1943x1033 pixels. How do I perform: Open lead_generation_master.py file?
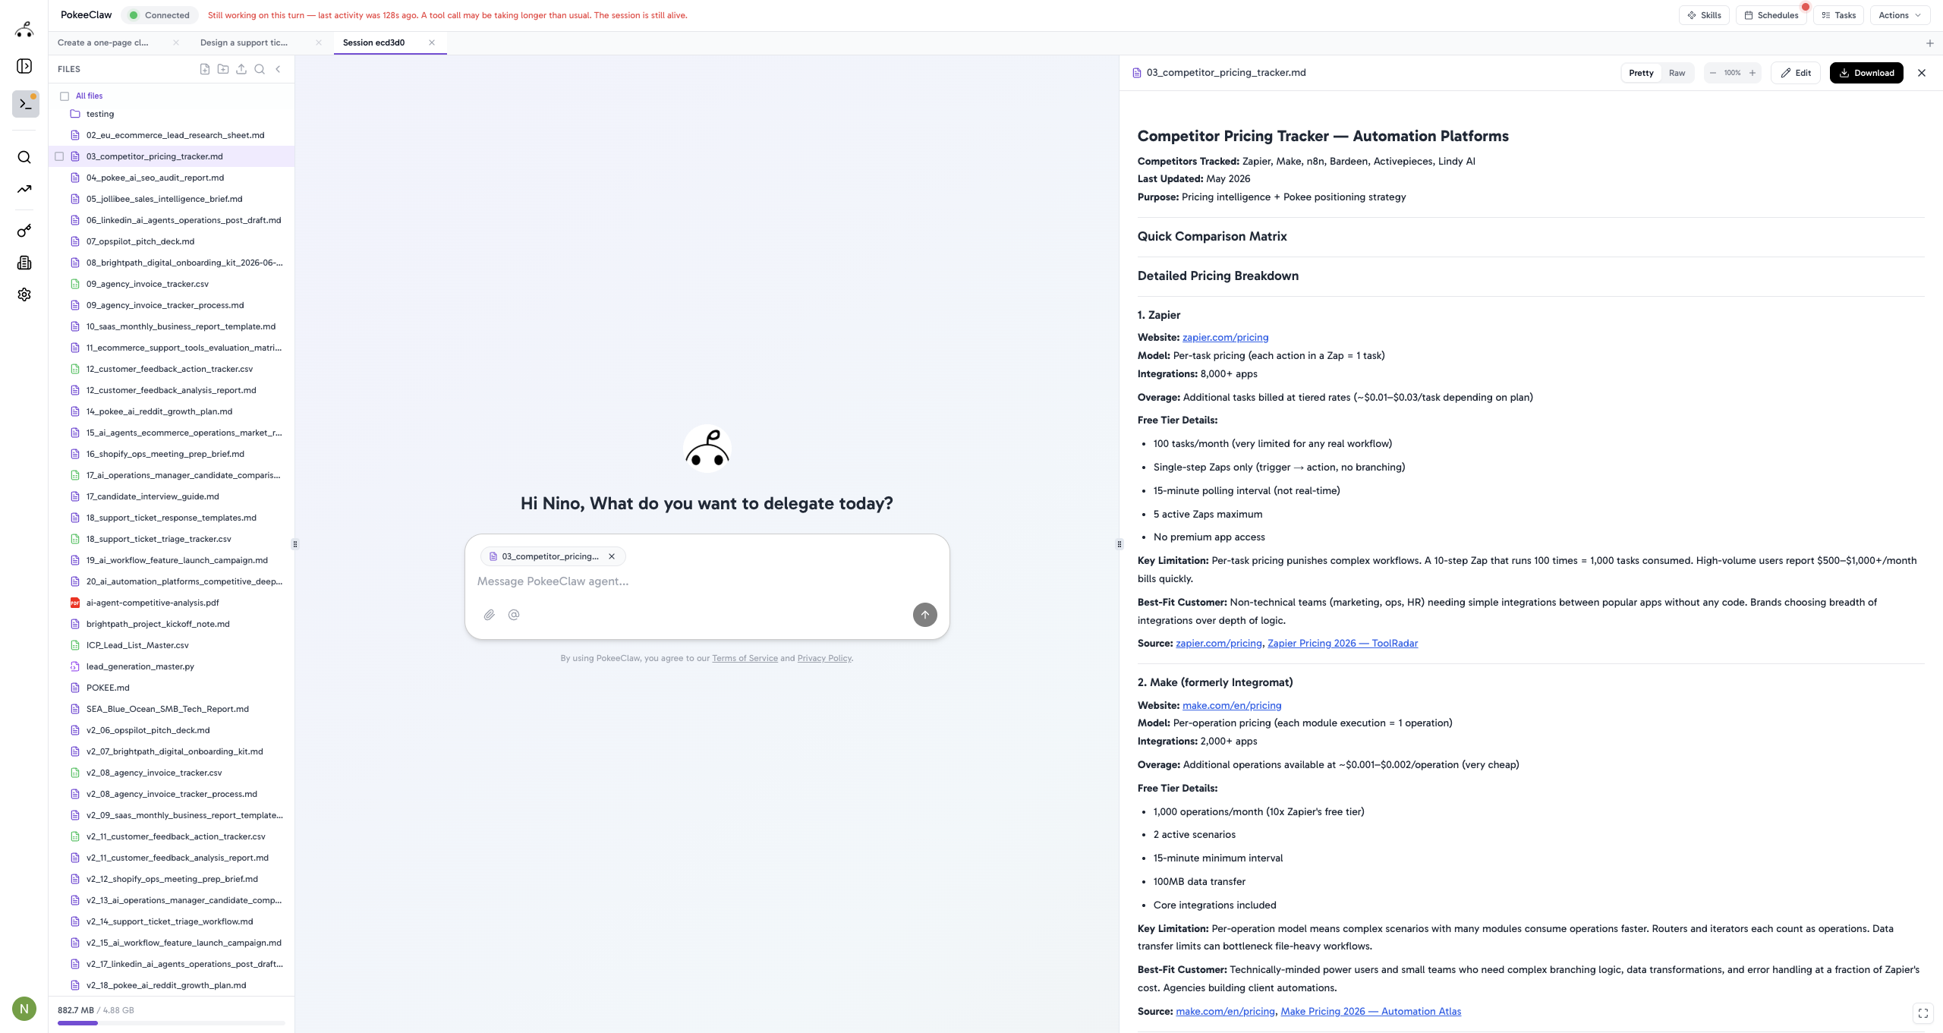140,666
